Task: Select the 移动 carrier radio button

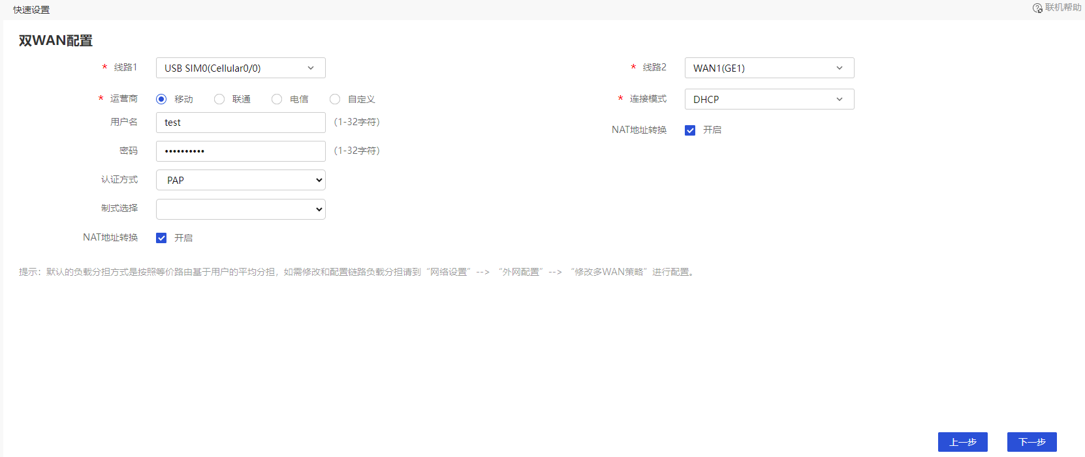Action: pos(161,99)
